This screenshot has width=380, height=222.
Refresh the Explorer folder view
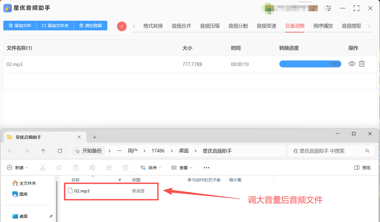pos(60,151)
